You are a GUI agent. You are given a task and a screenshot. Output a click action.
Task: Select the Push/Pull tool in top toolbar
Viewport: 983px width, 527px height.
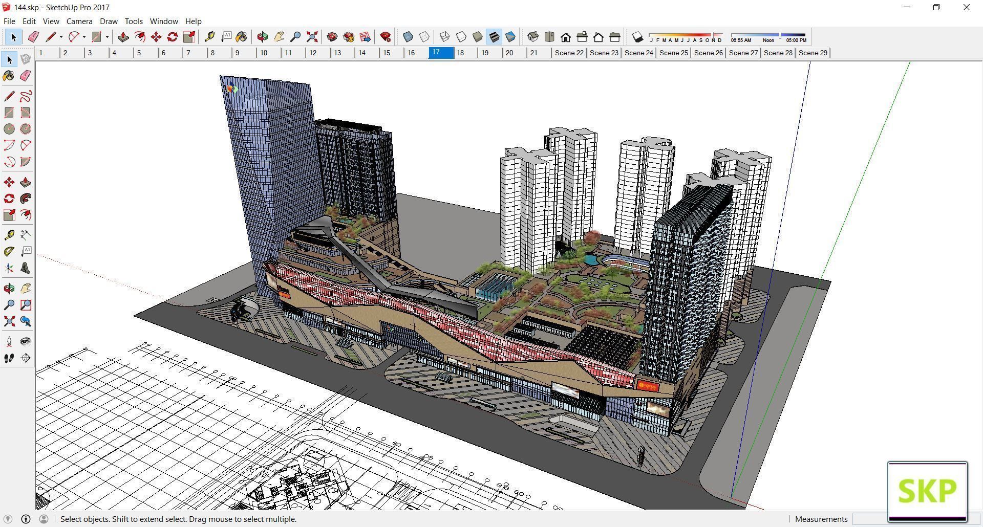pos(123,37)
